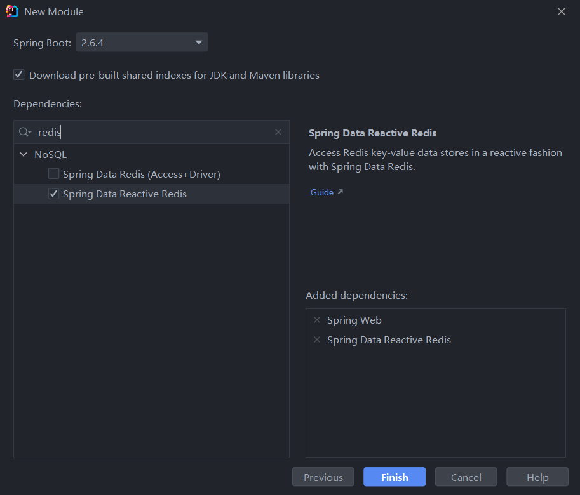
Task: Click the Finish button
Action: pos(395,477)
